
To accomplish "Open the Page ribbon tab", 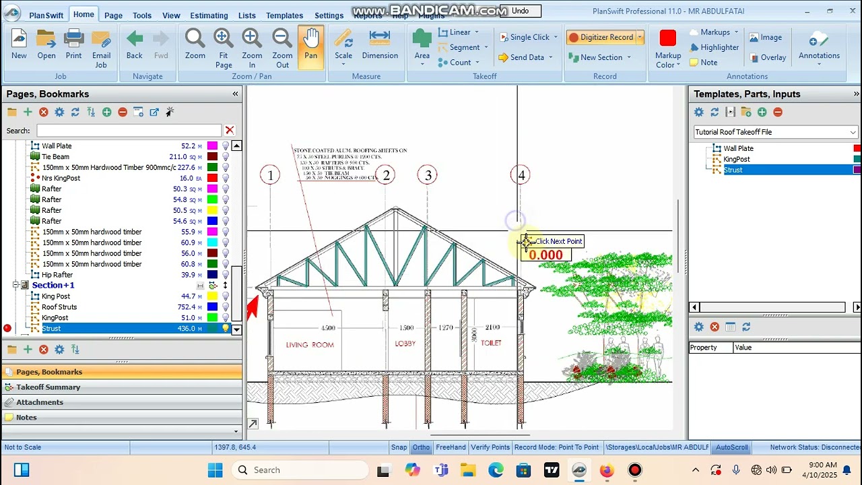I will (113, 15).
